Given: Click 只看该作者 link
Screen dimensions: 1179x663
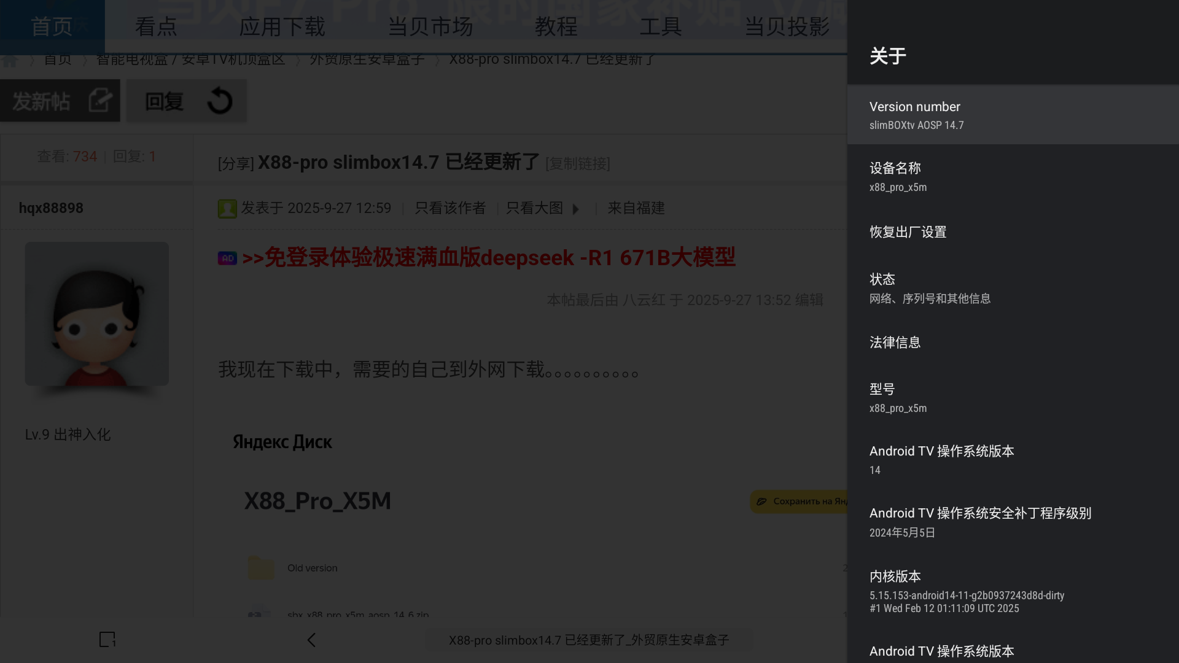Looking at the screenshot, I should pos(450,208).
